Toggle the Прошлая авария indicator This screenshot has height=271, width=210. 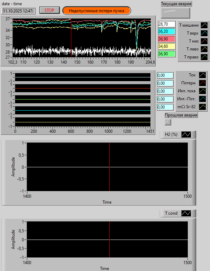coord(168,122)
